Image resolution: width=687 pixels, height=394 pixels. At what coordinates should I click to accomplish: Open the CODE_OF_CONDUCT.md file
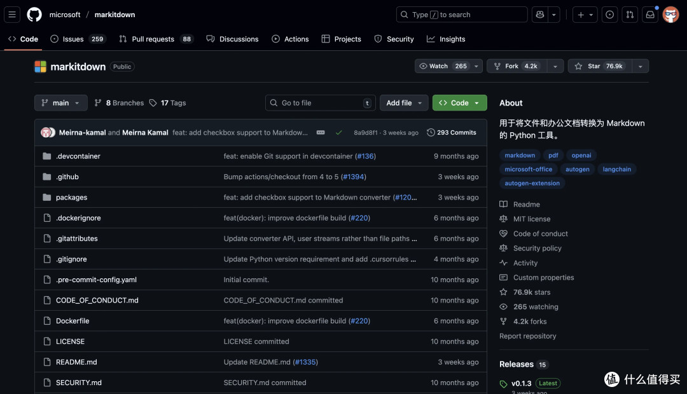tap(97, 301)
